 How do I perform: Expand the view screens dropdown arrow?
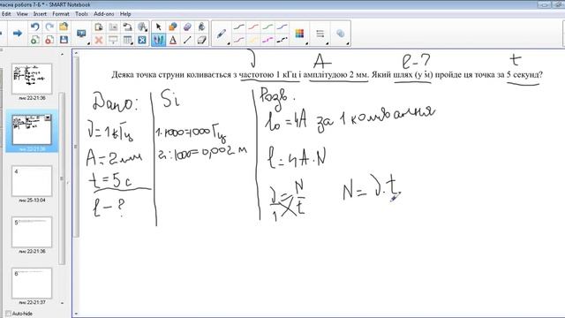(x=88, y=43)
